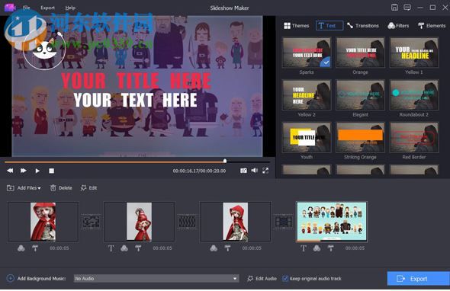Click the Add Background Music plus icon

click(11, 278)
